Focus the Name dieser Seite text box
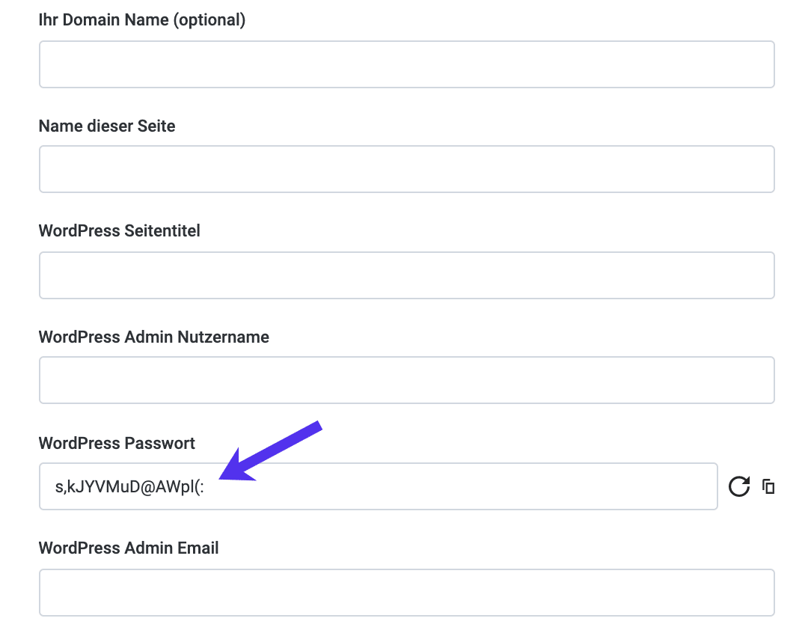Screen dimensions: 811x636 click(x=406, y=169)
